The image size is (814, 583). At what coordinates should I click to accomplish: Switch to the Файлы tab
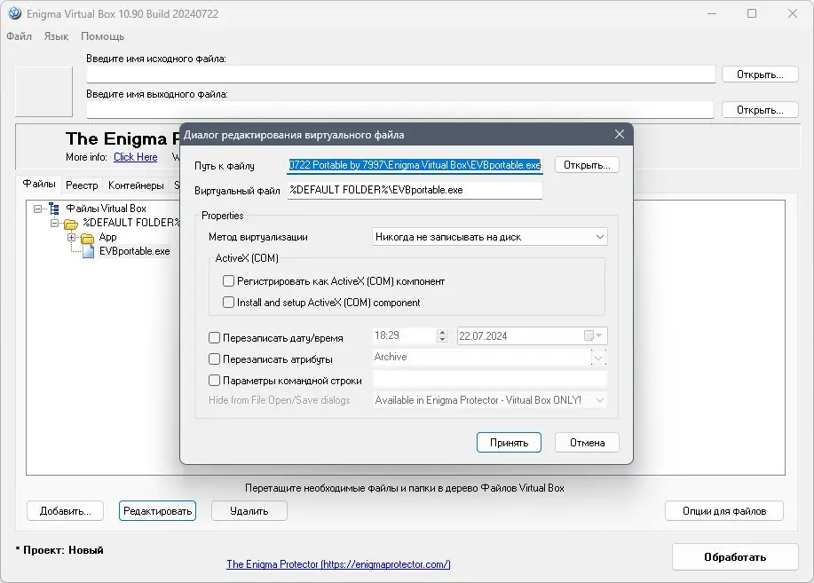tap(39, 185)
